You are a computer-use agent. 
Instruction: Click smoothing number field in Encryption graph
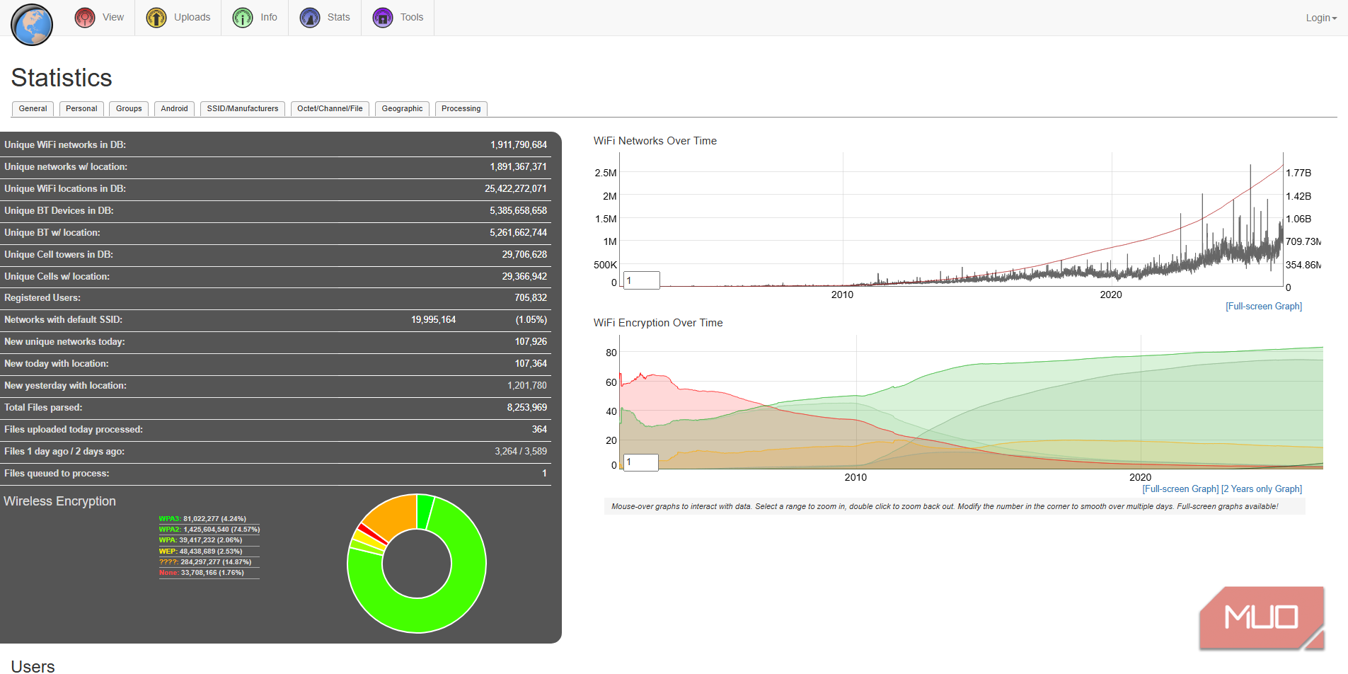coord(641,462)
